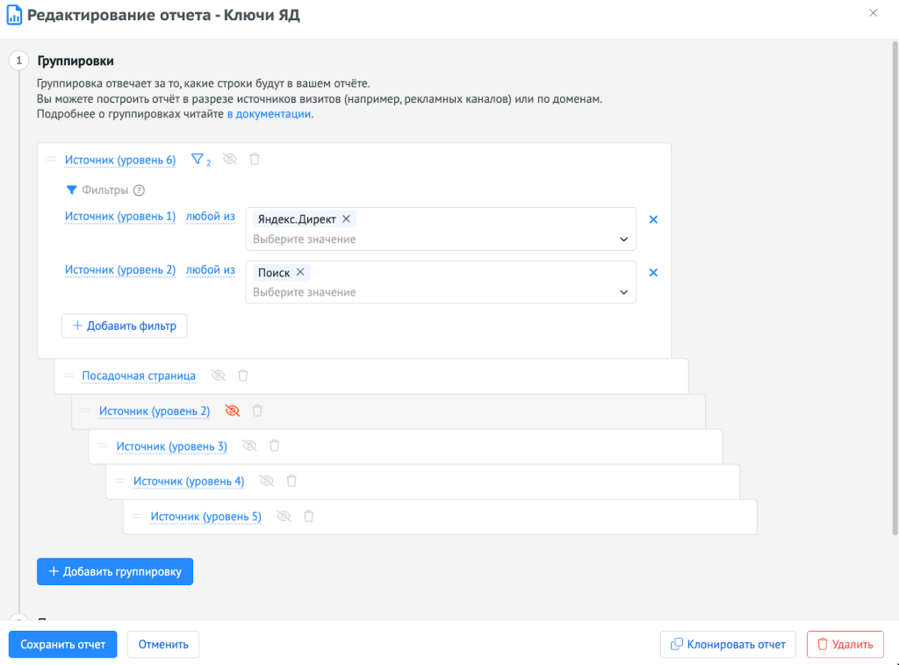Image resolution: width=899 pixels, height=665 pixels.
Task: Click filter icon on Источник (уровень 6)
Action: tap(198, 160)
